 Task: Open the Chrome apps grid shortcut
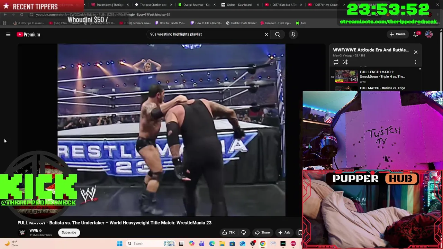click(4, 23)
